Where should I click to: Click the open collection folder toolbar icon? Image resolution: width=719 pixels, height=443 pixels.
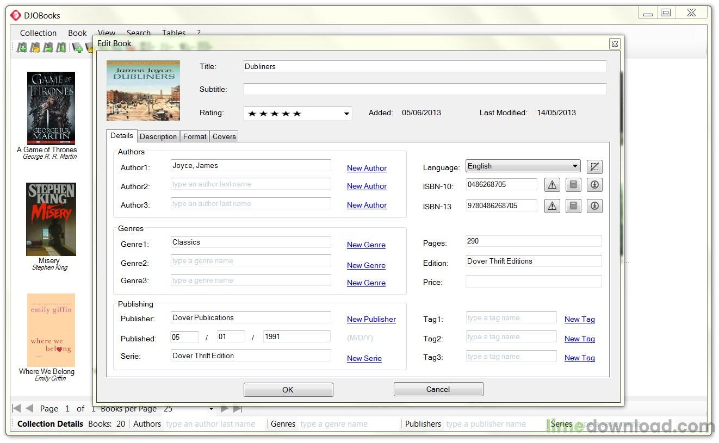coord(35,48)
